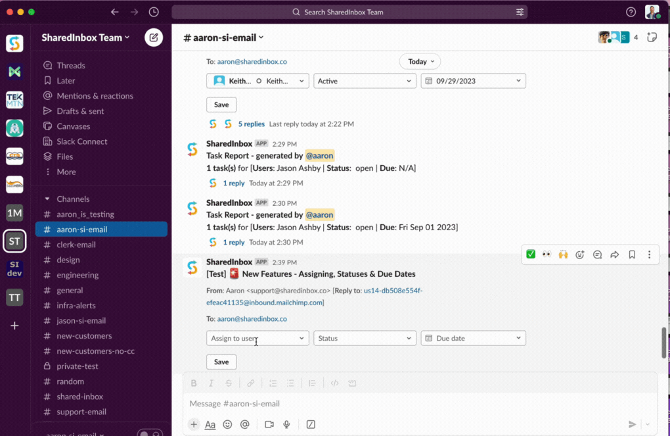Open search filter options icon
Viewport: 670px width, 436px height.
click(x=520, y=12)
